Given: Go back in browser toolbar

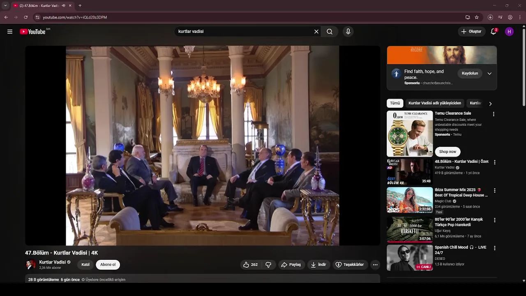Looking at the screenshot, I should coord(6,17).
